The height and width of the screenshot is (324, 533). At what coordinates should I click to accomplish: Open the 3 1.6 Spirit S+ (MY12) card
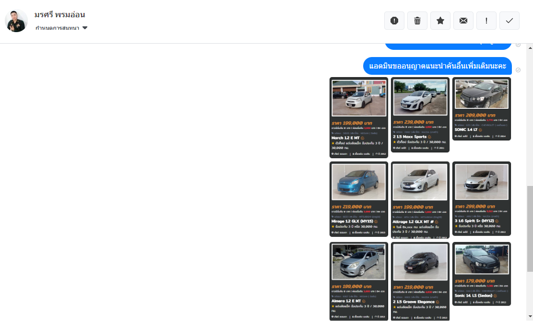click(482, 199)
